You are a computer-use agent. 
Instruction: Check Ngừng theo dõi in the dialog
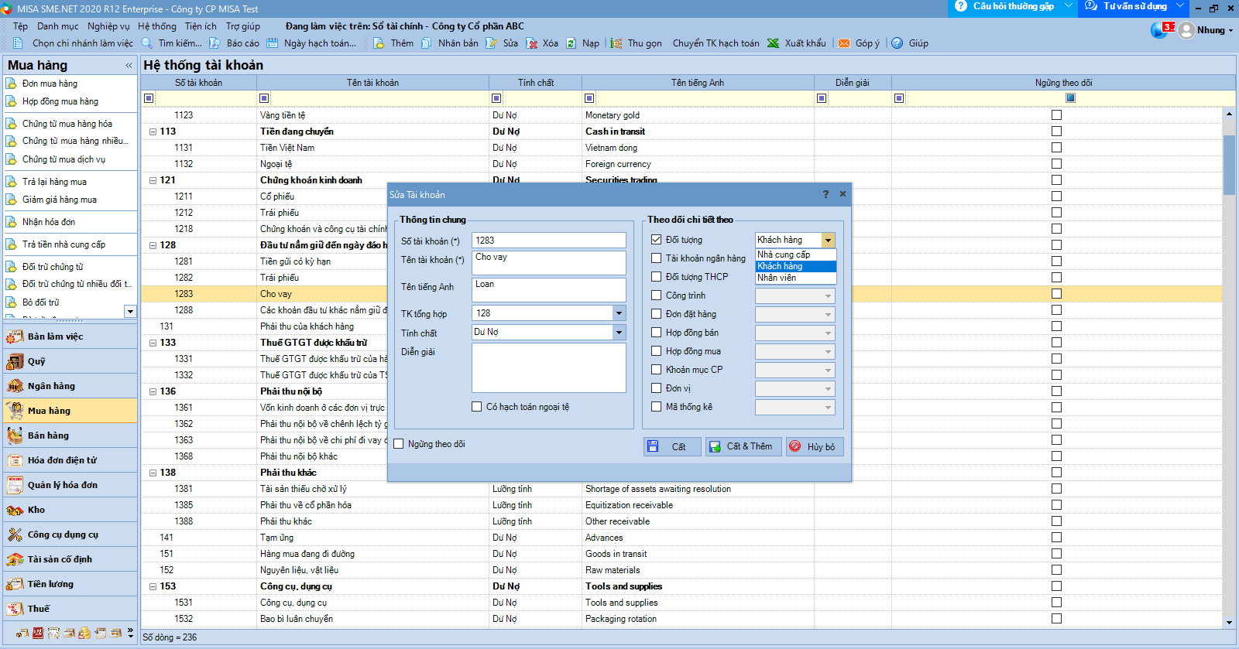399,444
